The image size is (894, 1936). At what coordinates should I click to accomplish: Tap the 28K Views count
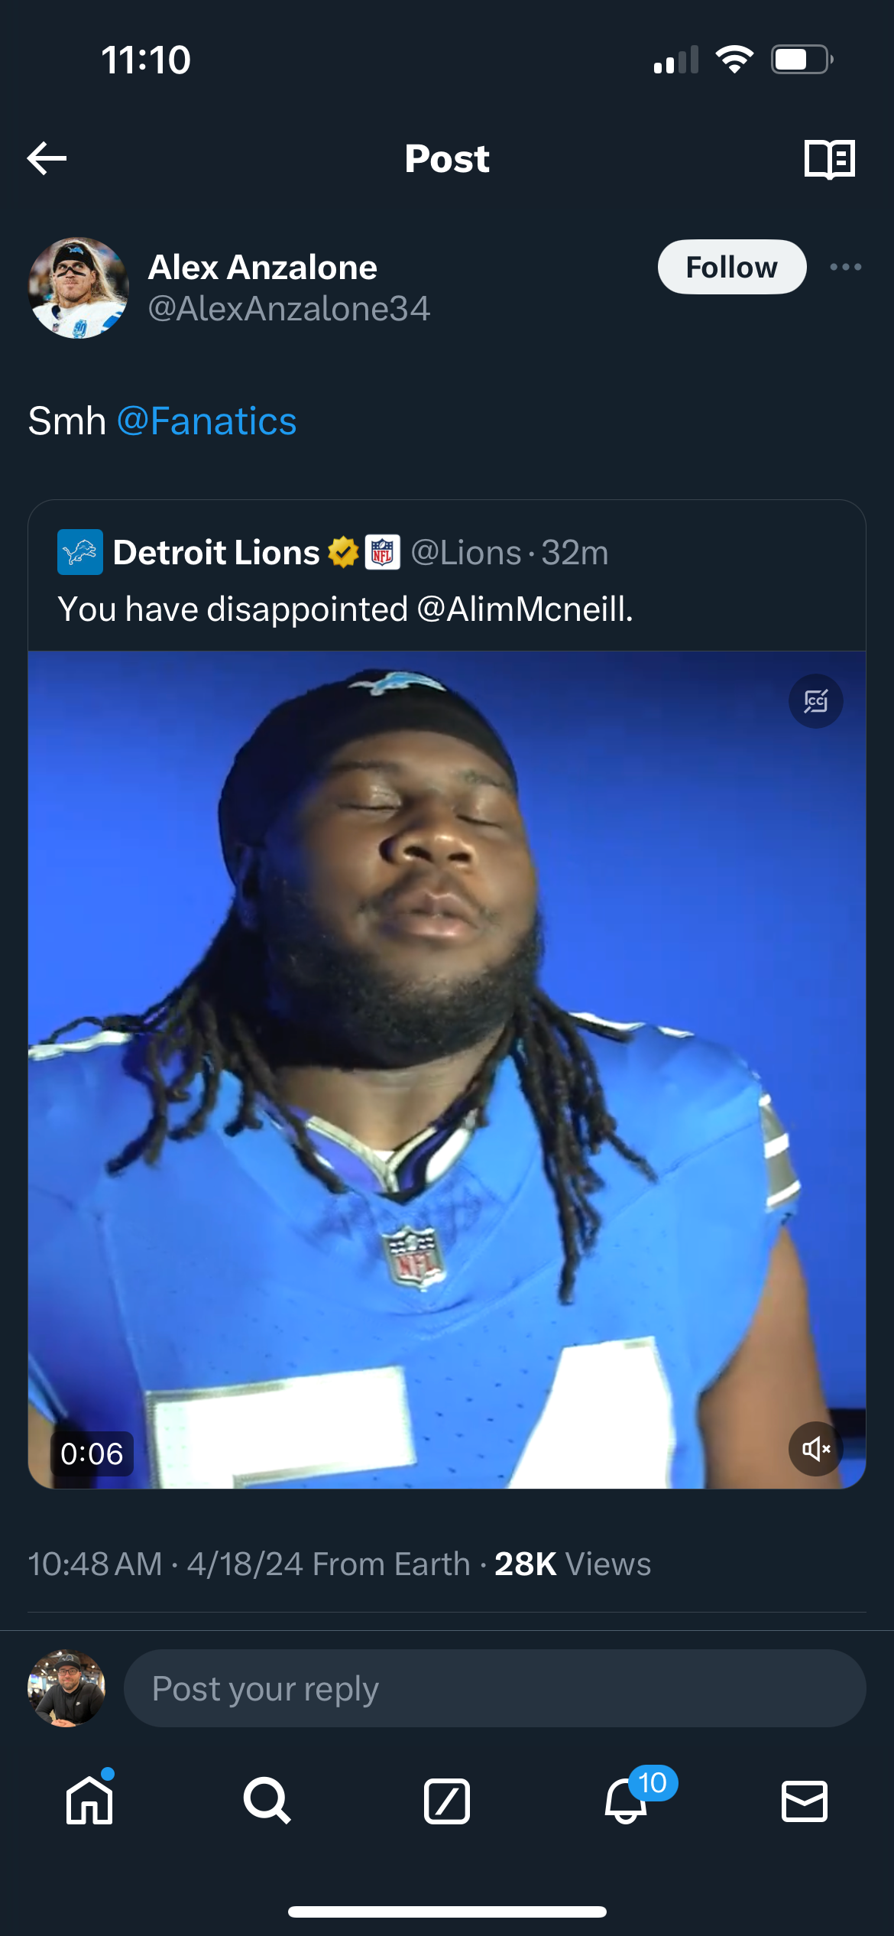click(572, 1564)
